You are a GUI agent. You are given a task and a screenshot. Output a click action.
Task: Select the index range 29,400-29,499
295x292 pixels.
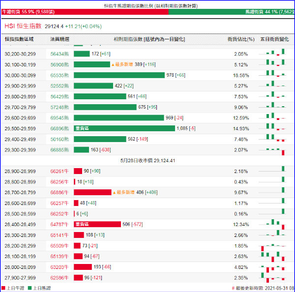click(20, 139)
